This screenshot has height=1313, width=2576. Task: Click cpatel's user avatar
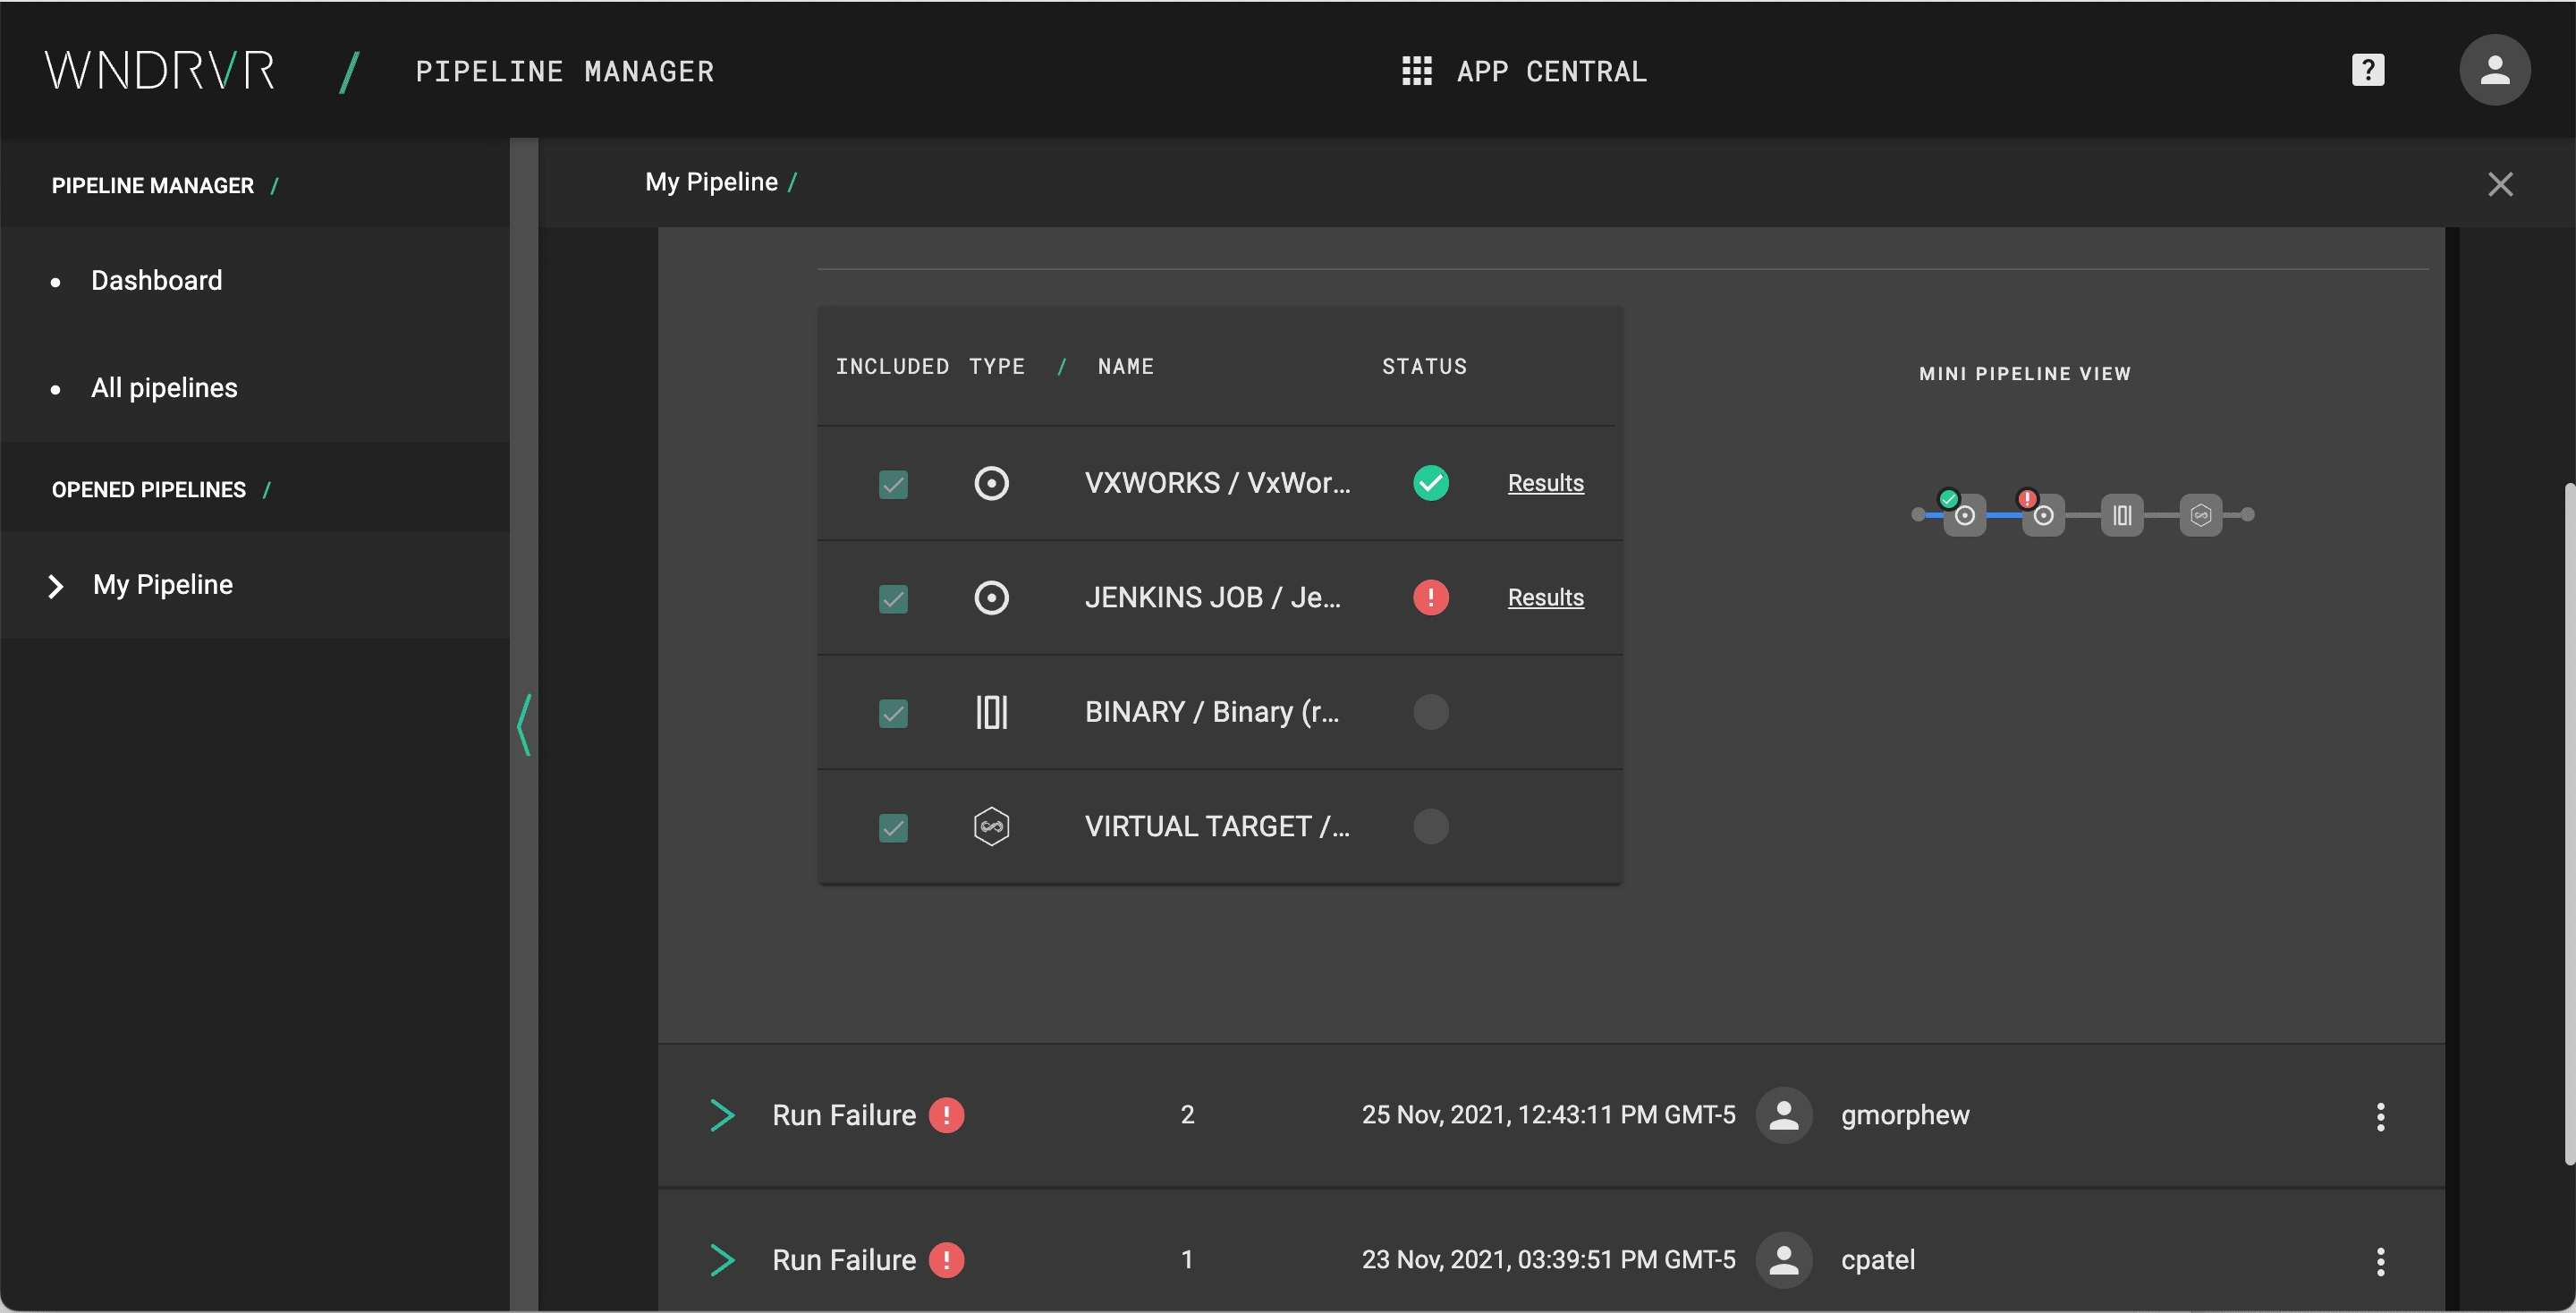1784,1261
